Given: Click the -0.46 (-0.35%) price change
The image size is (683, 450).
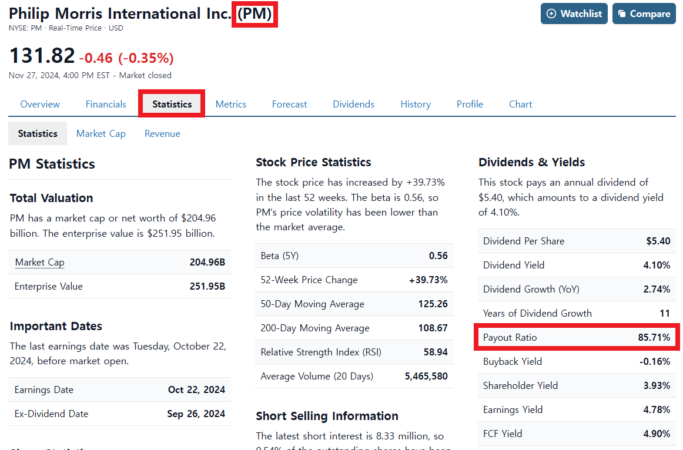Looking at the screenshot, I should (126, 58).
